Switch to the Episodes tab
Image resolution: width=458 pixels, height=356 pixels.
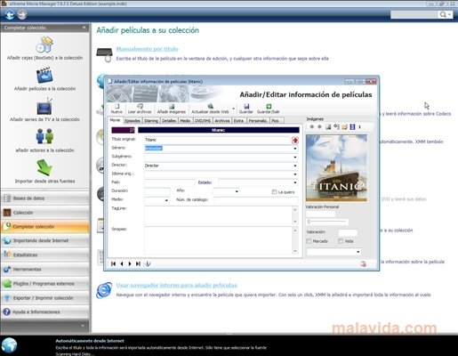click(133, 120)
